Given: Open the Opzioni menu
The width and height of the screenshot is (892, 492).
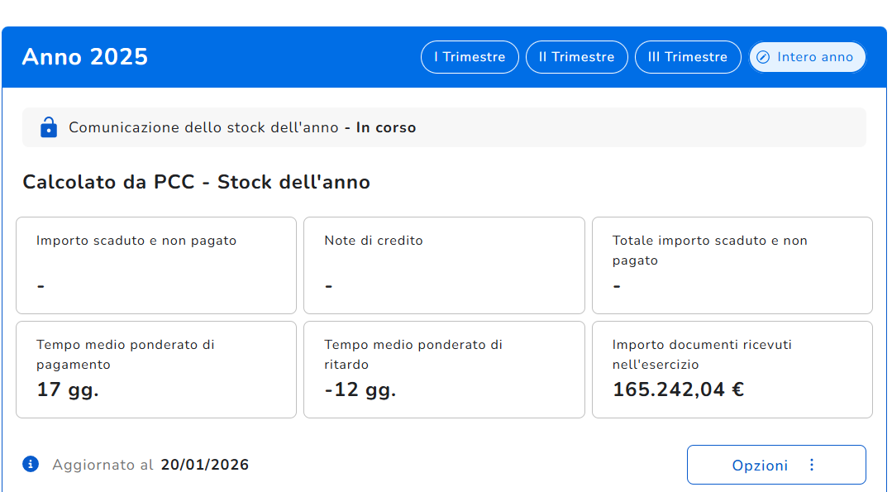Looking at the screenshot, I should pyautogui.click(x=776, y=466).
